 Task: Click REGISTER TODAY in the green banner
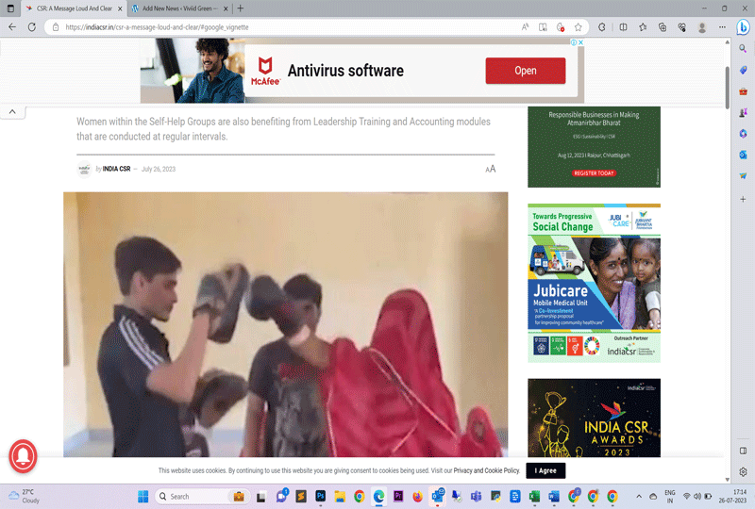(594, 172)
